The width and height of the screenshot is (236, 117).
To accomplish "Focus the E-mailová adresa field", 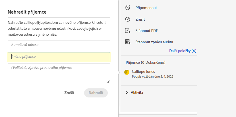I will (x=59, y=45).
